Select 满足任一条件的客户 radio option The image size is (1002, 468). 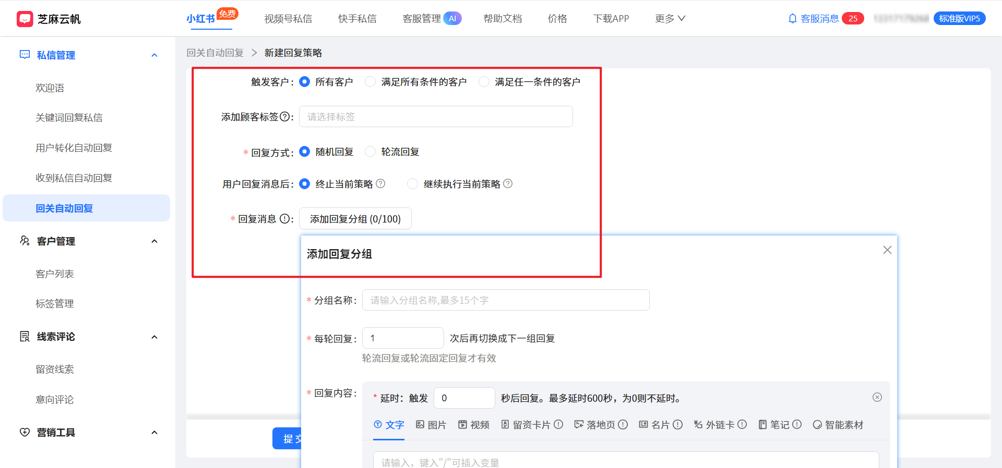484,82
